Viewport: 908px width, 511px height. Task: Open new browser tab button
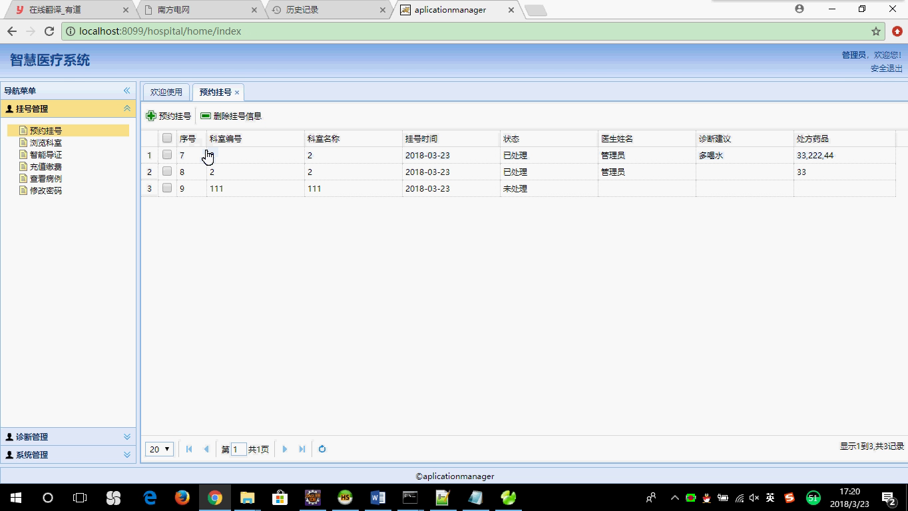pyautogui.click(x=535, y=11)
